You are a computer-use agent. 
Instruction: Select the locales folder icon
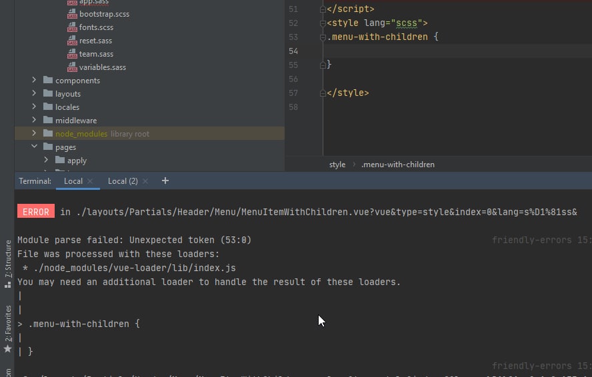click(48, 107)
